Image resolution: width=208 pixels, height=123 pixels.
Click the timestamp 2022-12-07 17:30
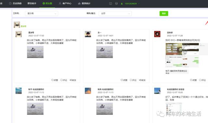point(36,36)
